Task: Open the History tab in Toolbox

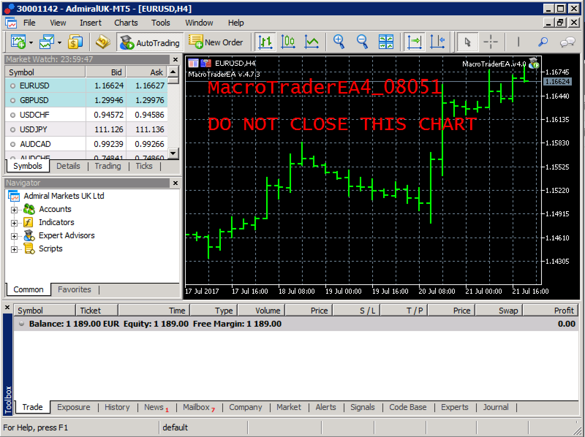Action: pyautogui.click(x=117, y=407)
